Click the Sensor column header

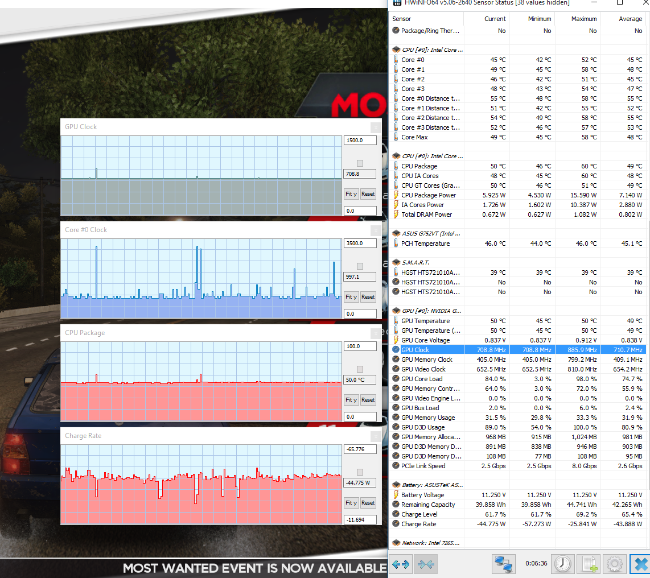point(426,19)
